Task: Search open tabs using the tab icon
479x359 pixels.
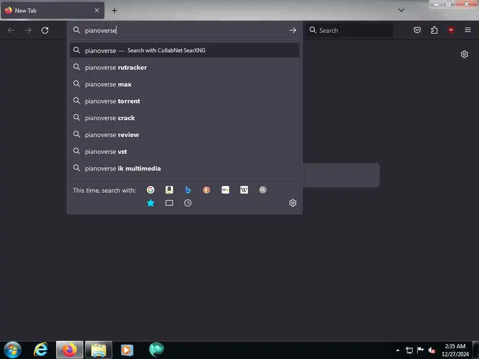Action: [169, 203]
